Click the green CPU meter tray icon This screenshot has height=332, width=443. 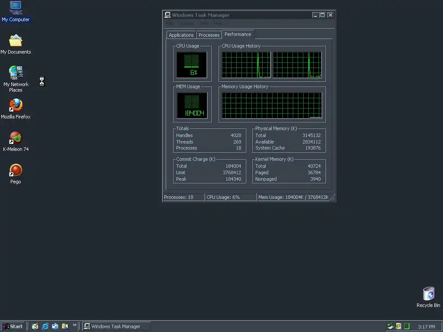(407, 326)
